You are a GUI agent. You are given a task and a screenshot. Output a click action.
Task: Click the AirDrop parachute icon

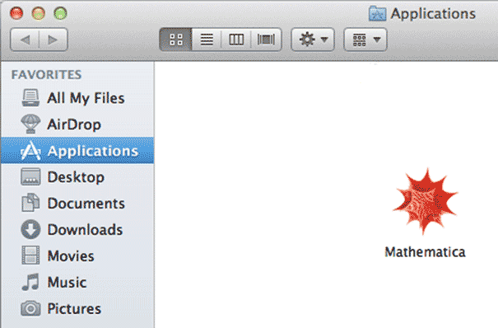(x=30, y=124)
